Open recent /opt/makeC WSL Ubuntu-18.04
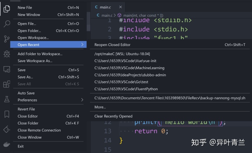The width and height of the screenshot is (252, 153). (x=170, y=54)
